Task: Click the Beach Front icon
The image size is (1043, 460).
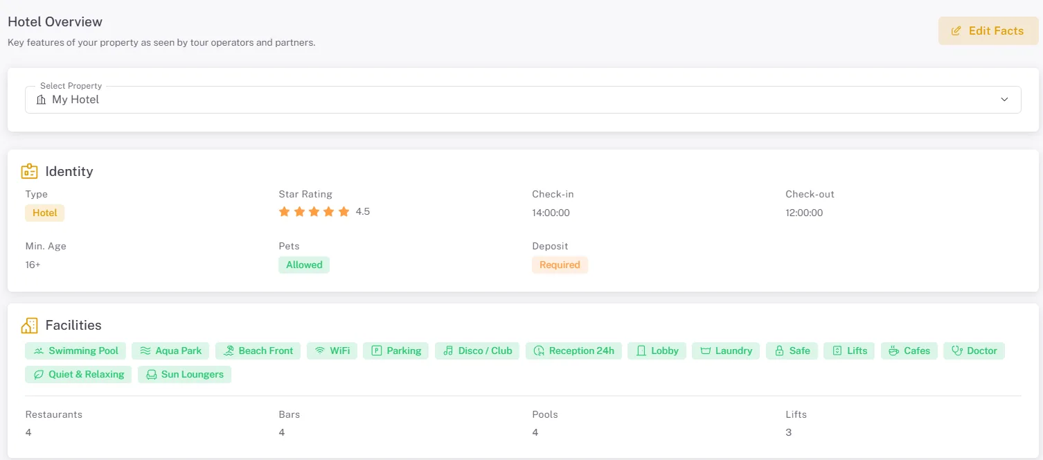Action: click(229, 351)
